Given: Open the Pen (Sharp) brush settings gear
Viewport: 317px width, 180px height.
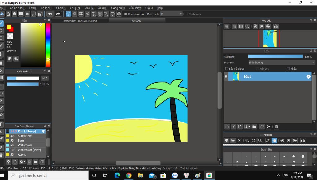Looking at the screenshot, I should (x=43, y=131).
